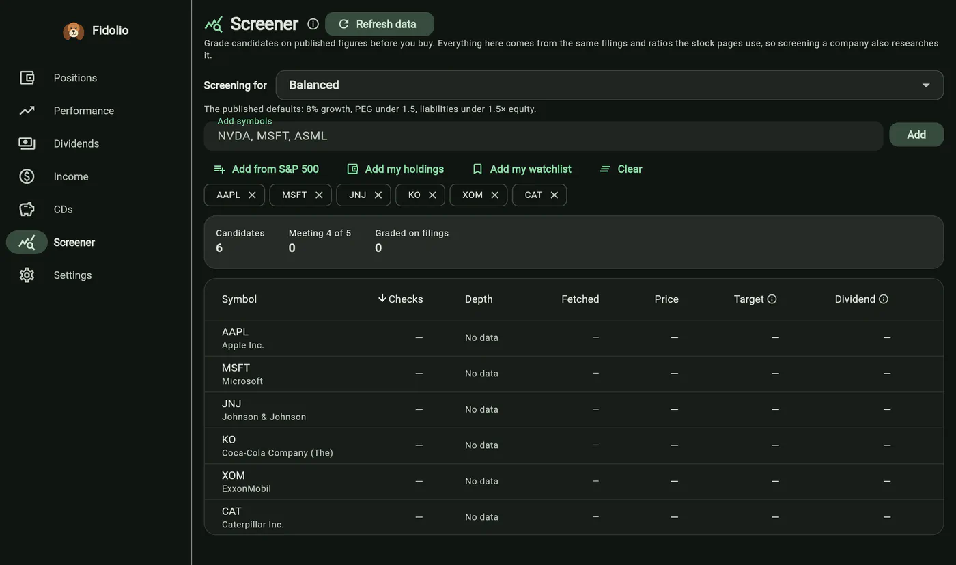Select the KO Coca-Cola Company row

pyautogui.click(x=574, y=445)
